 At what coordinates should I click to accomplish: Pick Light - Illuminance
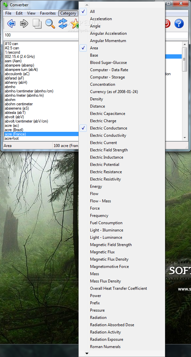122,230
